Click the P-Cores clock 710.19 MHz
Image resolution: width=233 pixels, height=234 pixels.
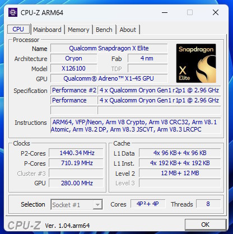point(76,163)
